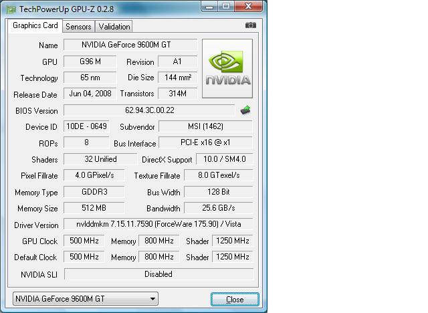The image size is (428, 313).
Task: Click the 'Release Date' label
Action: (35, 95)
